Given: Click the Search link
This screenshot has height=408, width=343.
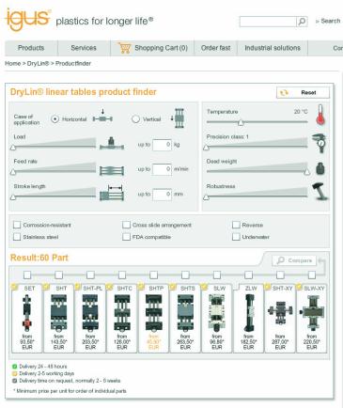Looking at the screenshot, I should pos(331,21).
